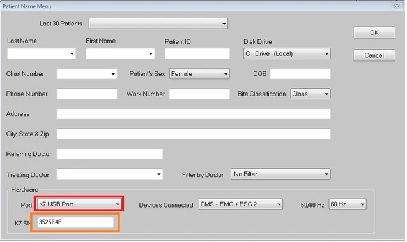This screenshot has width=407, height=242.
Task: Click the K7 serial number field
Action: tap(75, 223)
